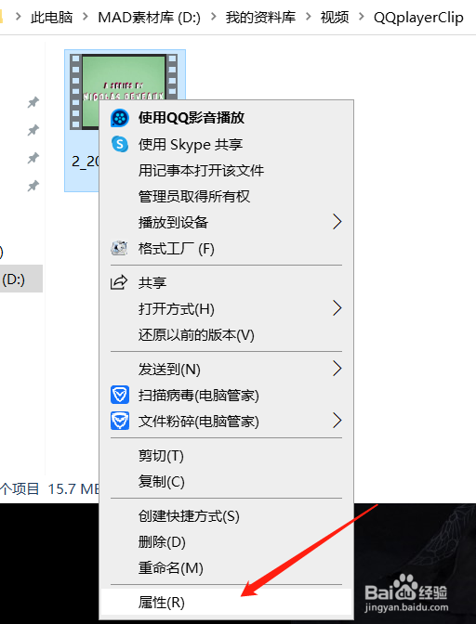Select the video file thumbnail
Screen dimensions: 476x624
(124, 92)
